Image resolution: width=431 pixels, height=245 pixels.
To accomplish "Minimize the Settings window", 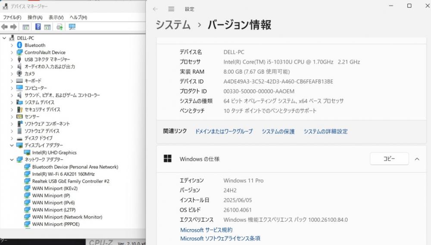I will coord(391,6).
